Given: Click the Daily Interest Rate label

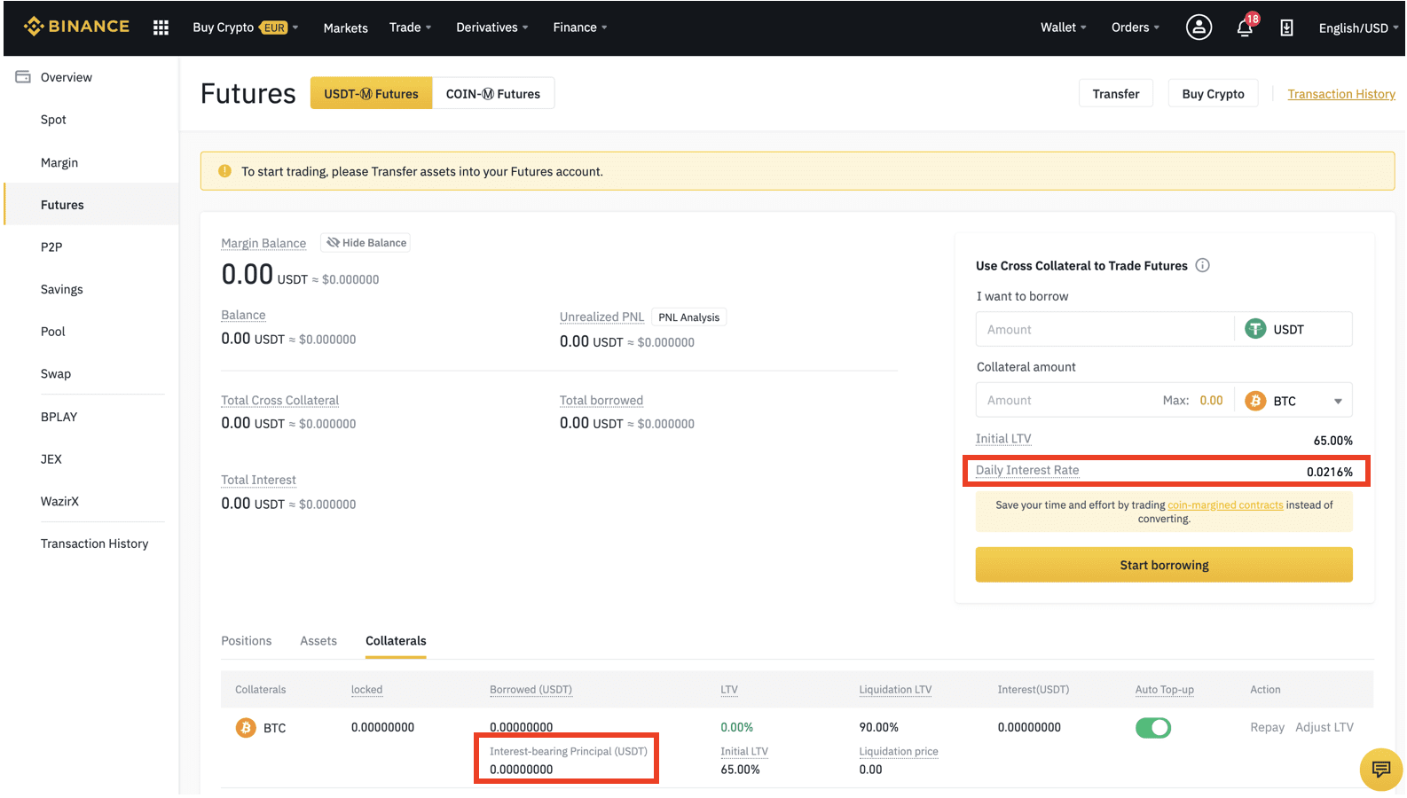Looking at the screenshot, I should pyautogui.click(x=1027, y=470).
